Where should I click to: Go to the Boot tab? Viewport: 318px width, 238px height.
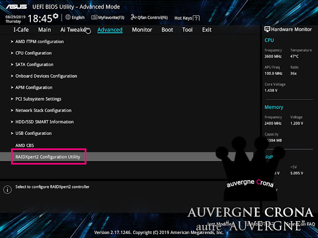tap(167, 30)
